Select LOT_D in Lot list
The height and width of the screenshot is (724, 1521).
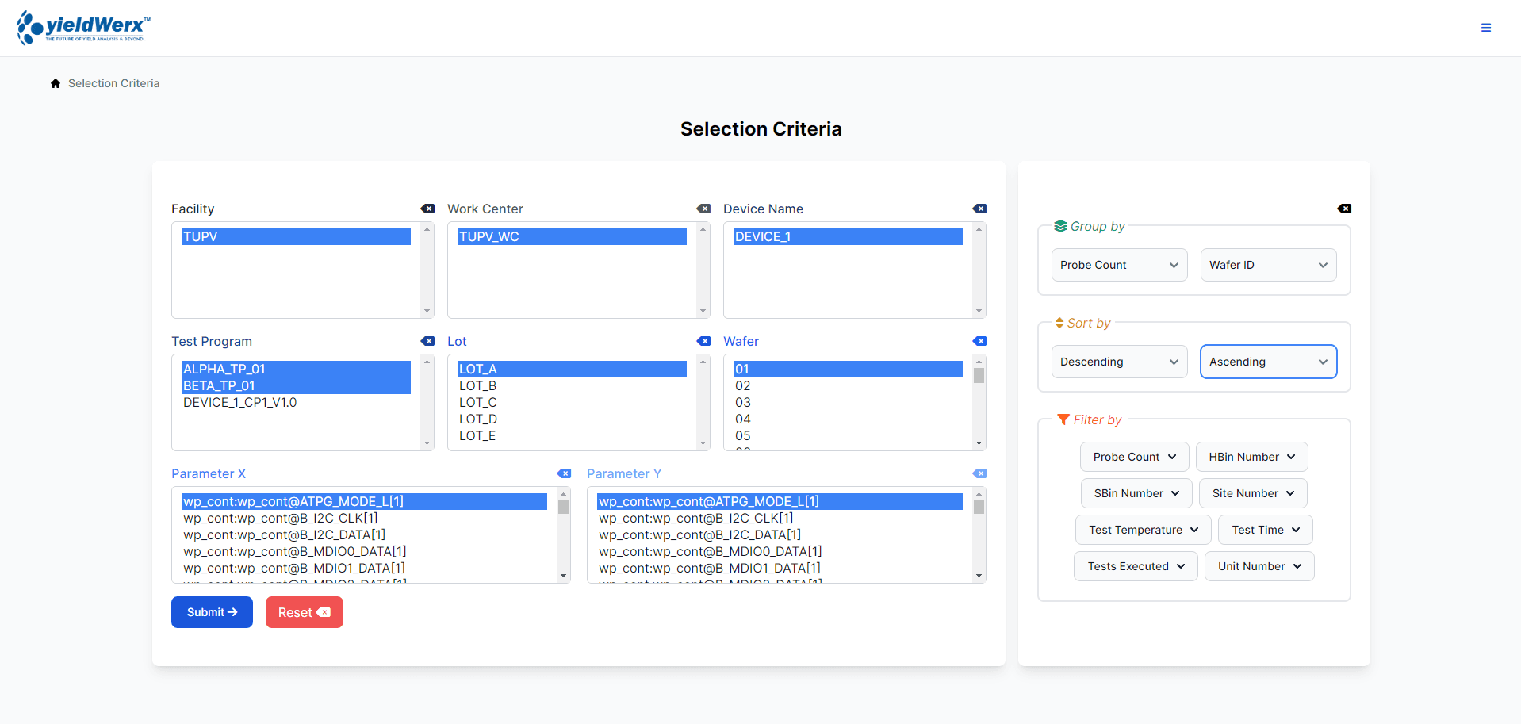coord(572,419)
